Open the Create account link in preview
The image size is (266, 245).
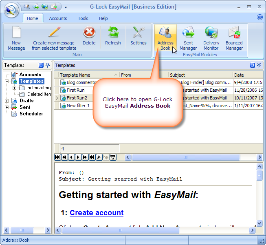pyautogui.click(x=97, y=213)
